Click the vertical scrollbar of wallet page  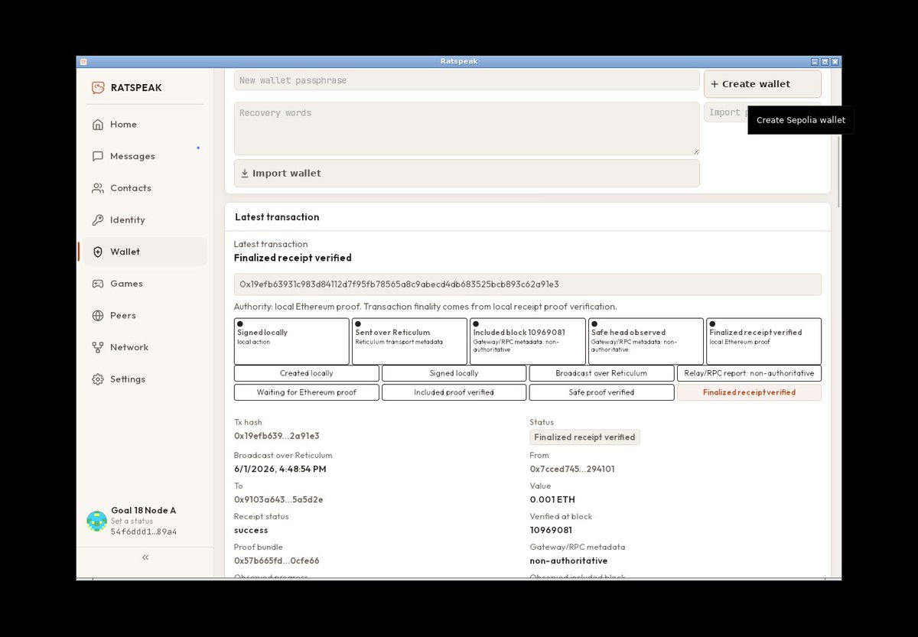(x=838, y=172)
